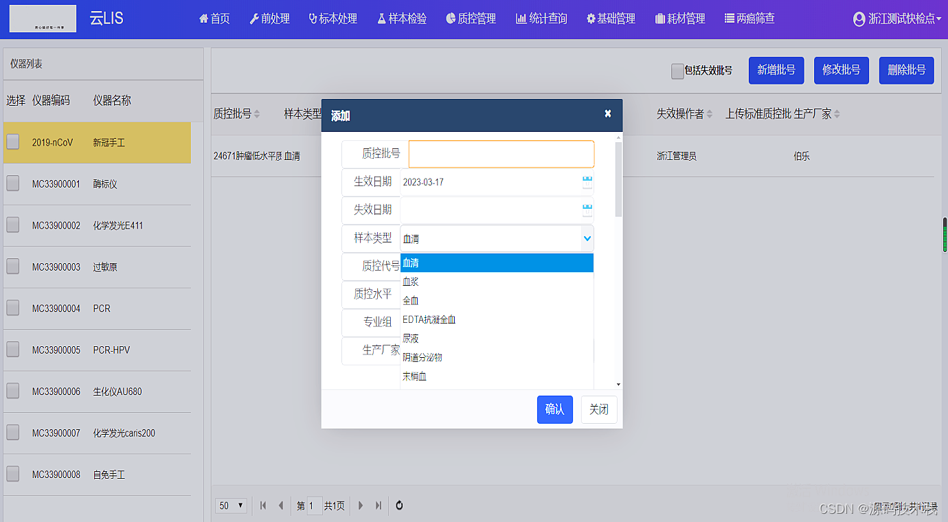The image size is (948, 522).
Task: Click the 浙江测试快检点 user account icon
Action: [x=859, y=19]
